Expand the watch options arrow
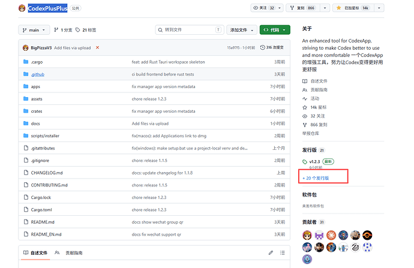 tap(280, 8)
